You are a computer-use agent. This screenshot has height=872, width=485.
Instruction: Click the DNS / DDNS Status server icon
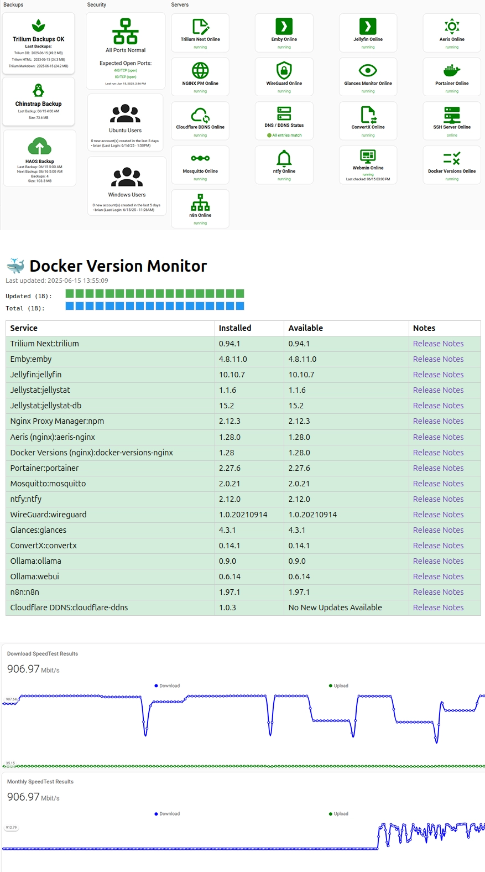[284, 113]
